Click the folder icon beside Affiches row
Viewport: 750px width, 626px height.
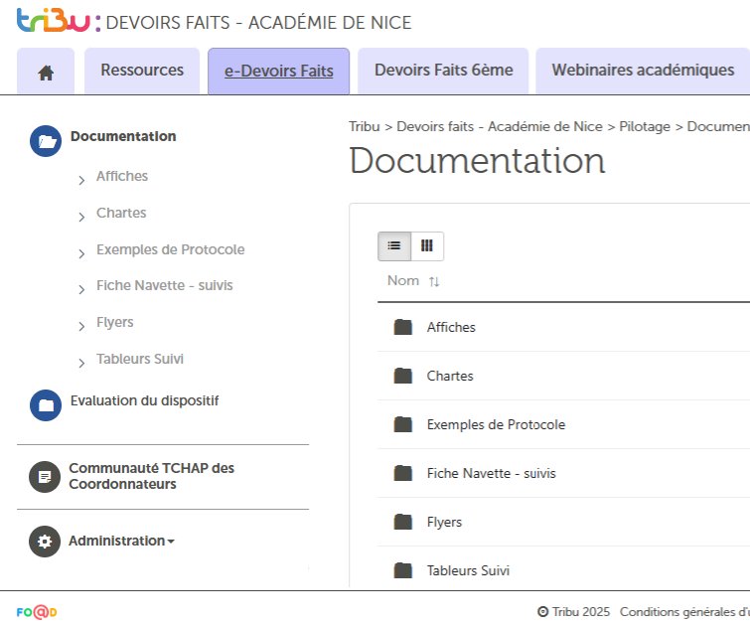point(402,327)
